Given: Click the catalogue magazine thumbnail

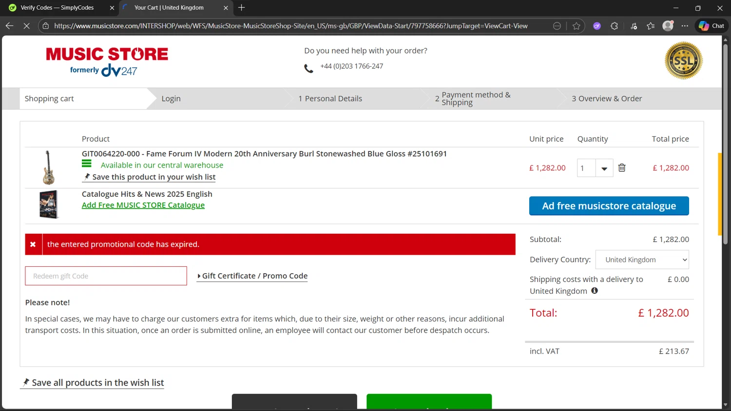Looking at the screenshot, I should point(49,205).
